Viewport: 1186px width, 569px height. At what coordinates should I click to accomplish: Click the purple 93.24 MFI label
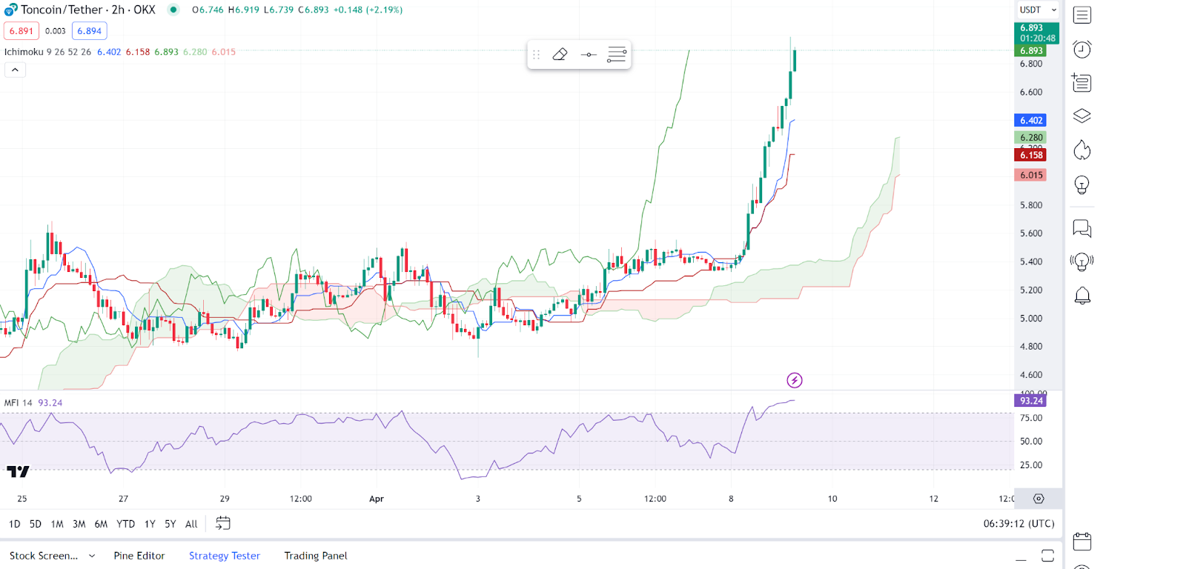pyautogui.click(x=1030, y=401)
